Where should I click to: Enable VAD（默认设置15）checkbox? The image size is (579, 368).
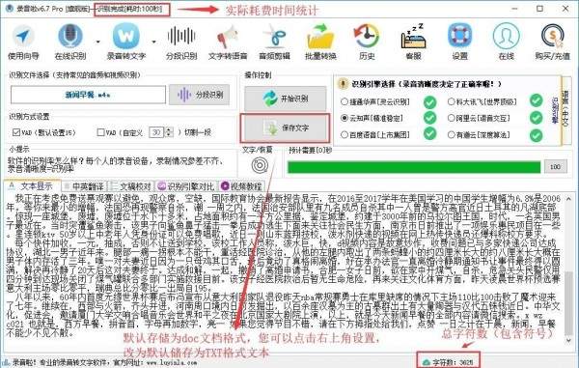click(x=16, y=132)
